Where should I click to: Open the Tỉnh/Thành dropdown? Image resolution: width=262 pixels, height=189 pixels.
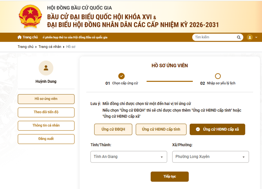(x=129, y=157)
